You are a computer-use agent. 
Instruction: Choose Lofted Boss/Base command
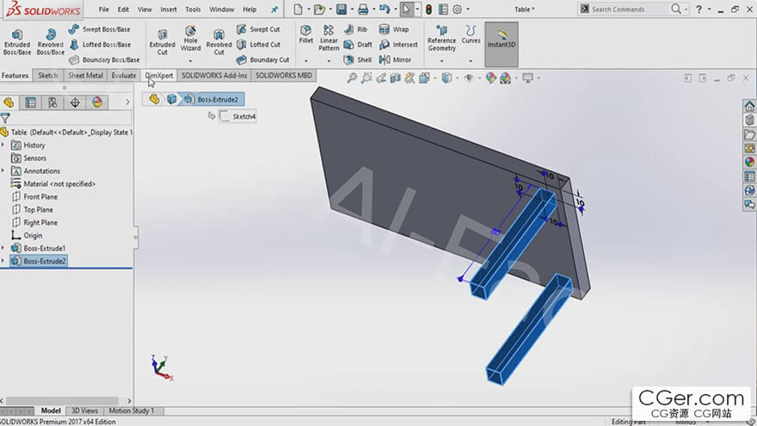pyautogui.click(x=100, y=45)
